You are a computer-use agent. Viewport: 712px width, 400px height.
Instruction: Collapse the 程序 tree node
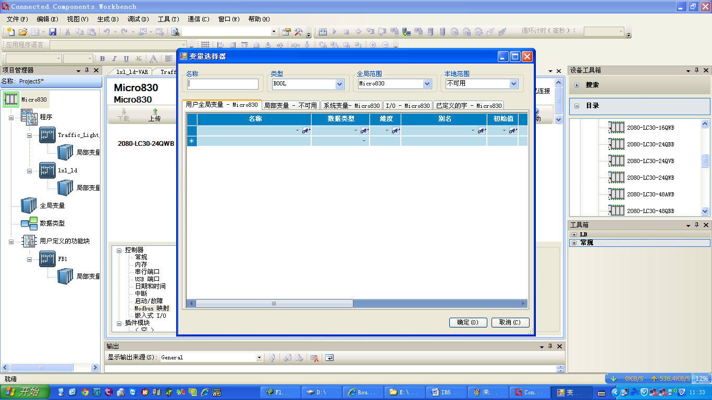tap(11, 118)
